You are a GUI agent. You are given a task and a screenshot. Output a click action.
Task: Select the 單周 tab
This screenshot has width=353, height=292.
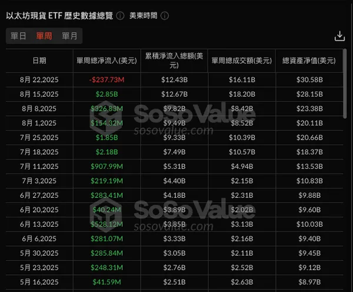44,36
